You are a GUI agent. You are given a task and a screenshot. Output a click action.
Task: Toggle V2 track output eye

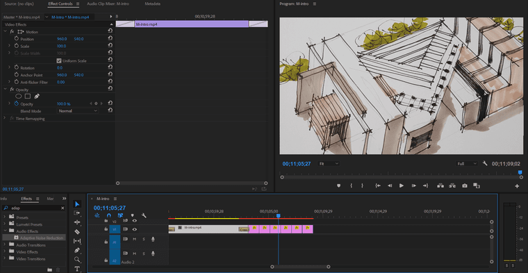click(134, 220)
